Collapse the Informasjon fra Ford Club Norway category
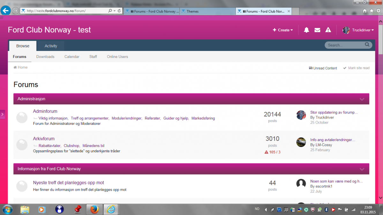 362,169
